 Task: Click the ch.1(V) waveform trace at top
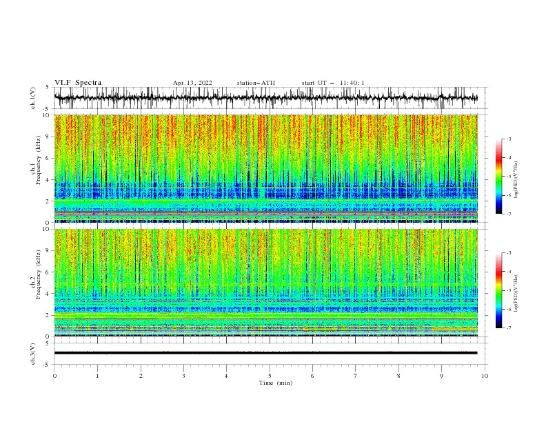click(266, 98)
